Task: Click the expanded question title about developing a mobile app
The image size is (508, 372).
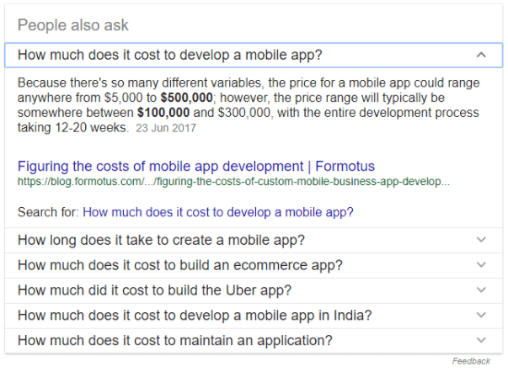Action: [169, 56]
